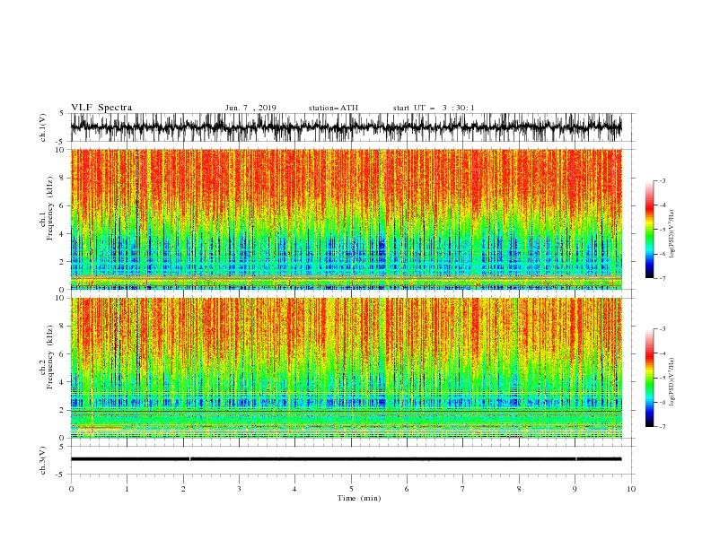
Task: Click time axis tick label "9"
Action: [x=575, y=489]
